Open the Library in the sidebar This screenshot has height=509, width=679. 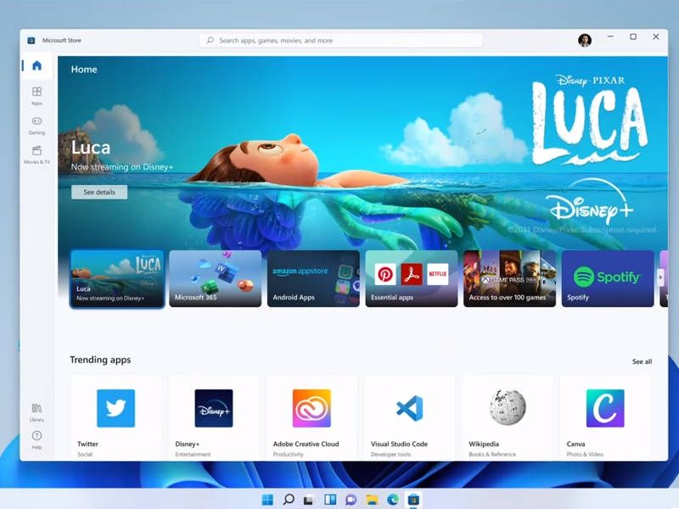36,412
